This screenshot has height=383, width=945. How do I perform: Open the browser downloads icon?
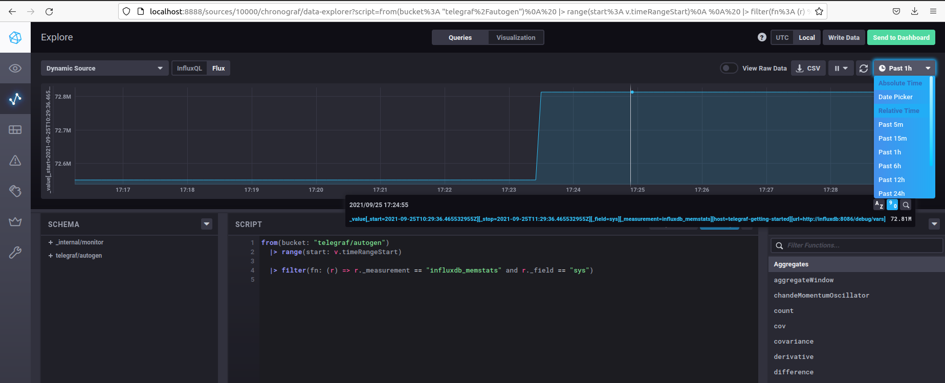915,11
